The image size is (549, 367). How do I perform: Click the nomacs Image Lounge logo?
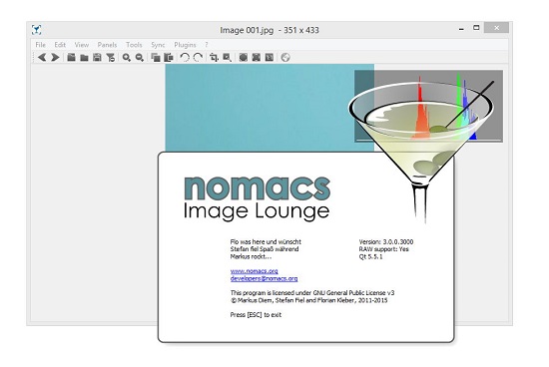(257, 198)
